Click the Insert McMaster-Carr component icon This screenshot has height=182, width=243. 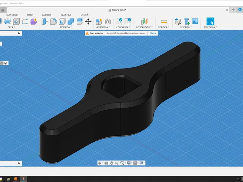(187, 21)
